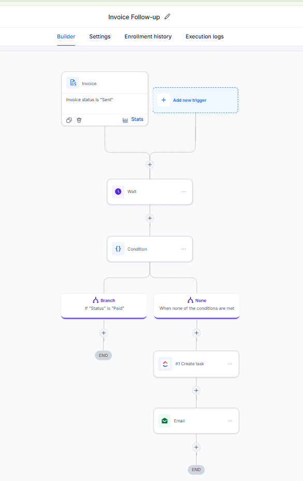The image size is (303, 481).
Task: Add a step under the None branch
Action: 196,333
